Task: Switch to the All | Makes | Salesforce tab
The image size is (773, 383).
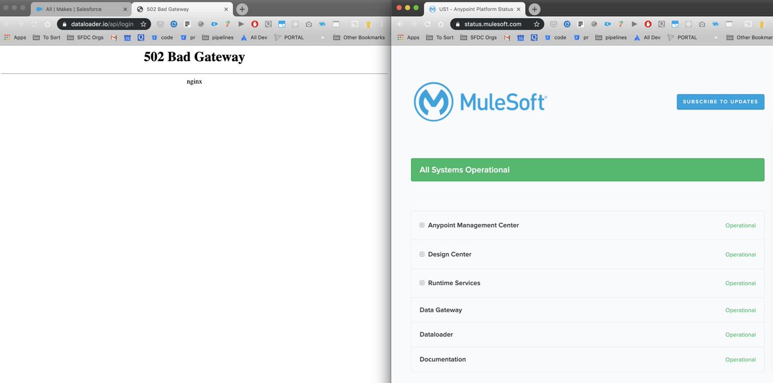Action: pyautogui.click(x=81, y=9)
